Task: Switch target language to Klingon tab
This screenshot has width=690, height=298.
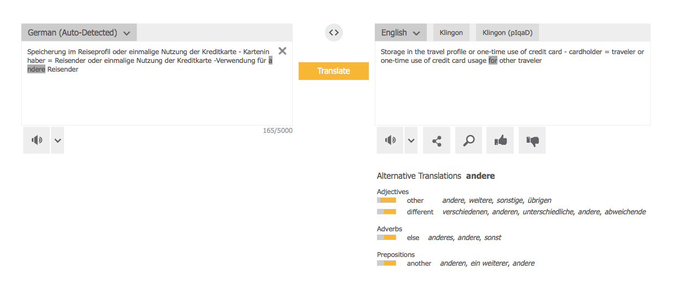Action: point(451,33)
